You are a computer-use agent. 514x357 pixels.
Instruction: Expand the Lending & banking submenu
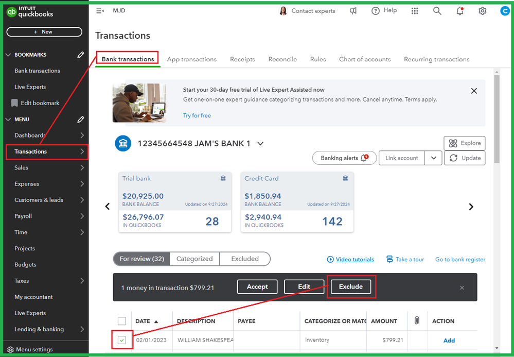point(82,329)
